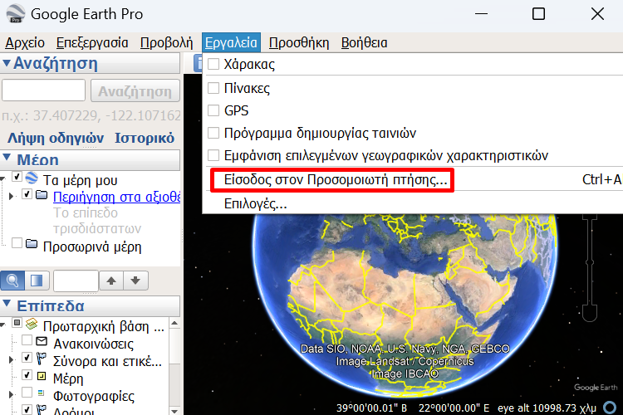
Task: Click the yellow square icon beside Μέρη
Action: pyautogui.click(x=42, y=376)
